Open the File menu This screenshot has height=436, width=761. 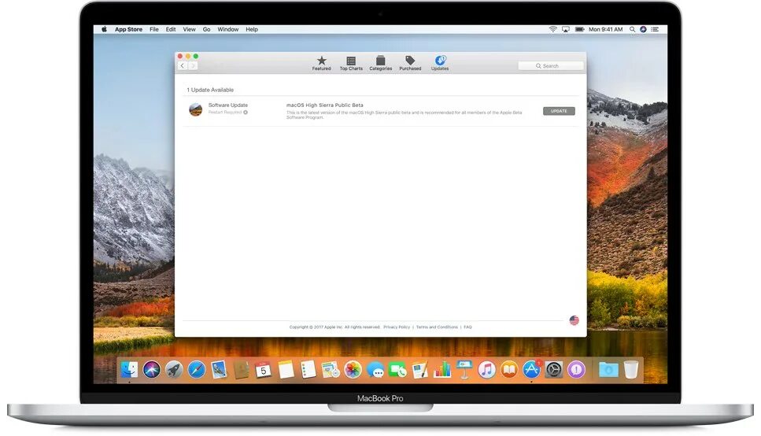(x=153, y=29)
